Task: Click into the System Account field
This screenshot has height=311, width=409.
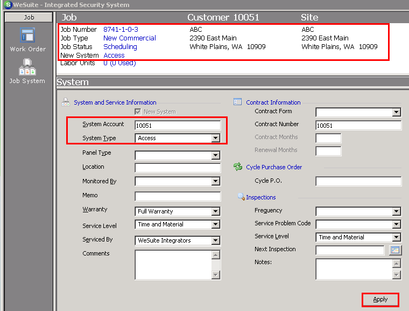Action: (x=178, y=126)
